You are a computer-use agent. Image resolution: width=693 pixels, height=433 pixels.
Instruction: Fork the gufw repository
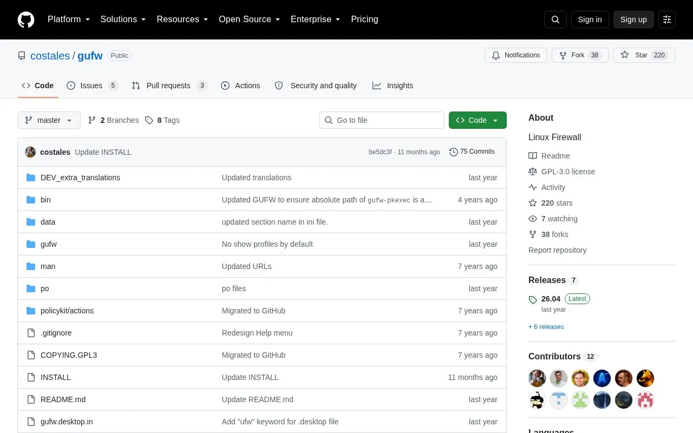point(580,55)
